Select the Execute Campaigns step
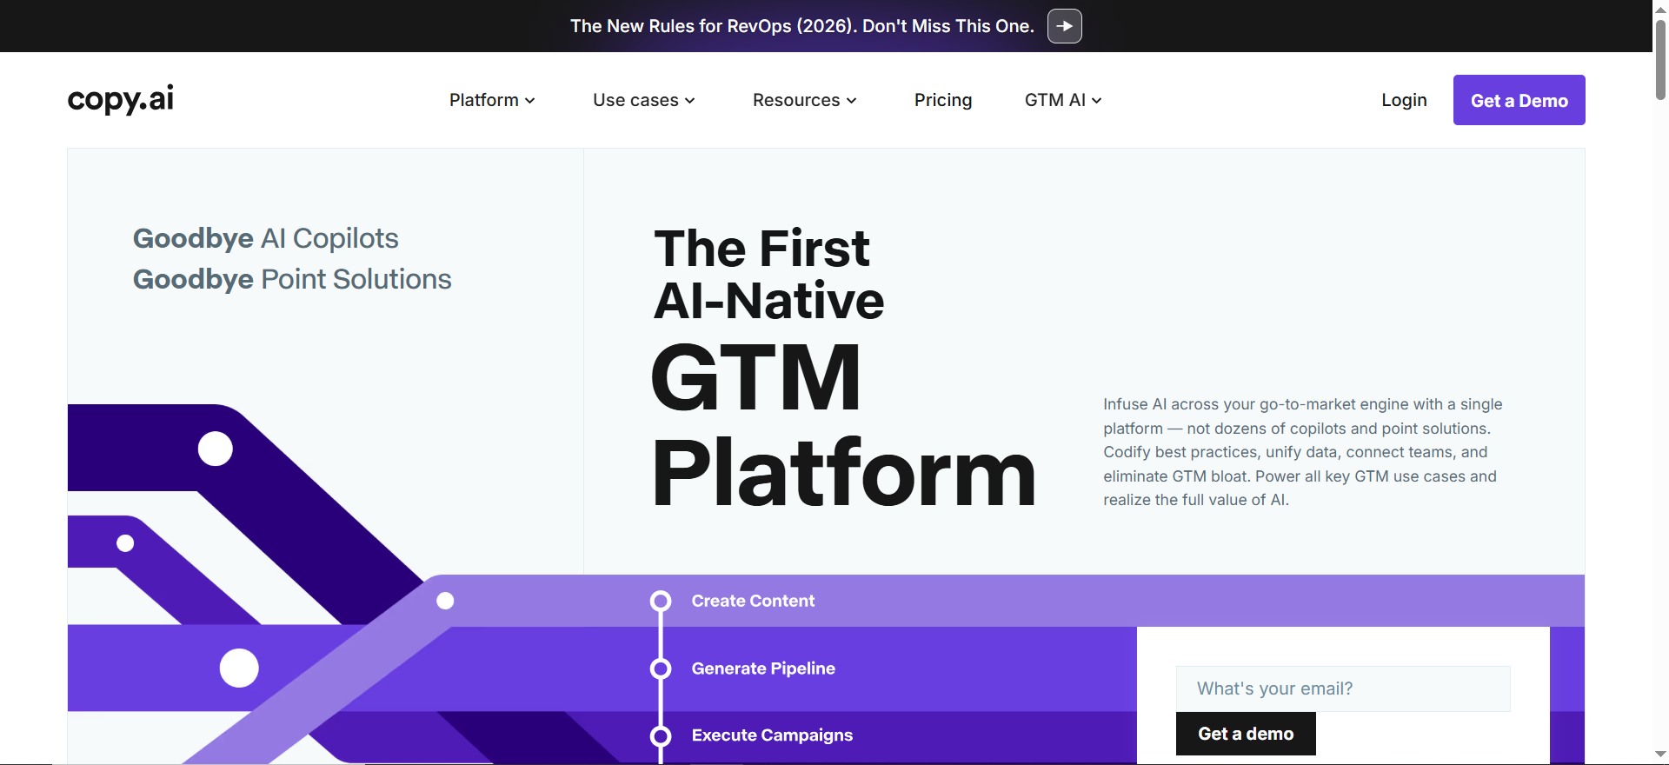Image resolution: width=1669 pixels, height=765 pixels. coord(772,735)
